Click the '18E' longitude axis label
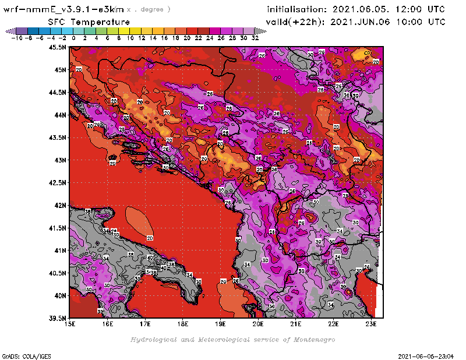This screenshot has height=360, width=466. coord(183,324)
